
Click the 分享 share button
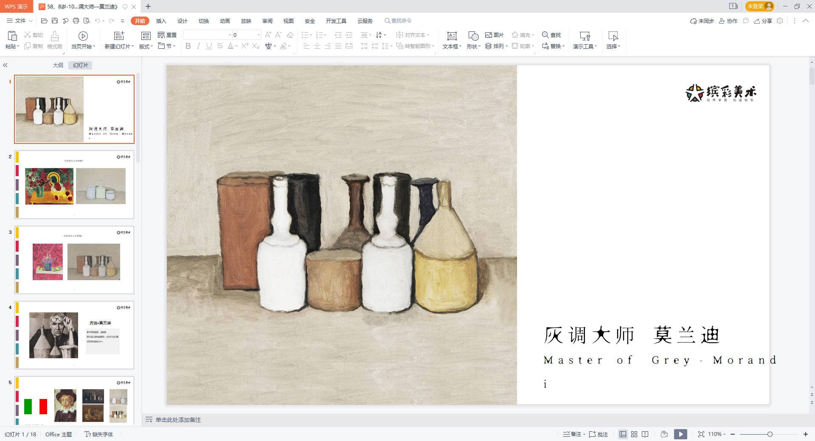(x=763, y=21)
